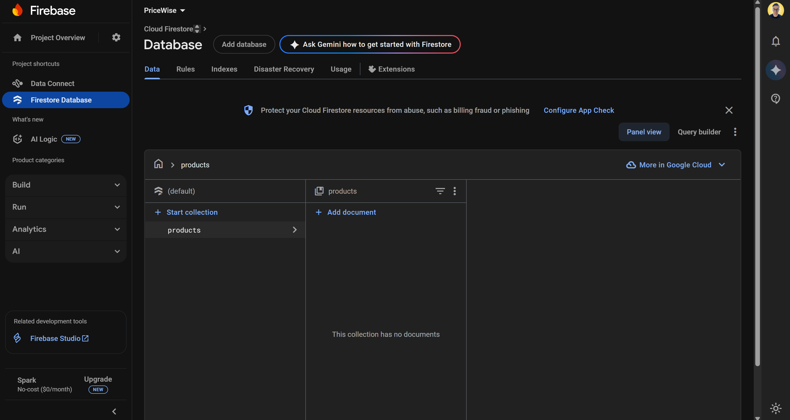This screenshot has width=790, height=420.
Task: Select the products collection in the tree
Action: pyautogui.click(x=184, y=230)
